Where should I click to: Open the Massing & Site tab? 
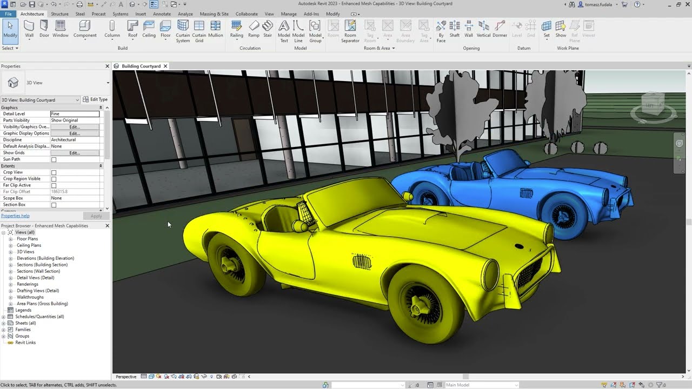click(214, 14)
